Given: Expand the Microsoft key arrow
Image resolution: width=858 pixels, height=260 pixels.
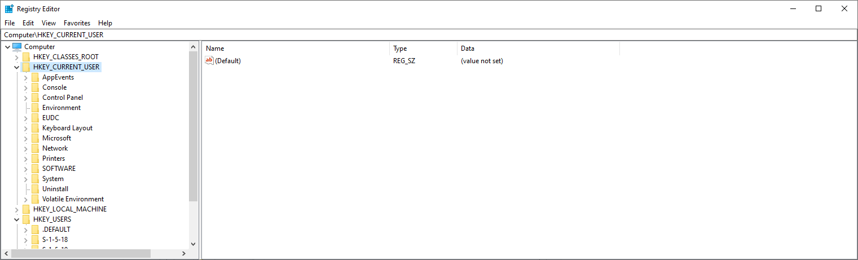Looking at the screenshot, I should click(x=25, y=138).
